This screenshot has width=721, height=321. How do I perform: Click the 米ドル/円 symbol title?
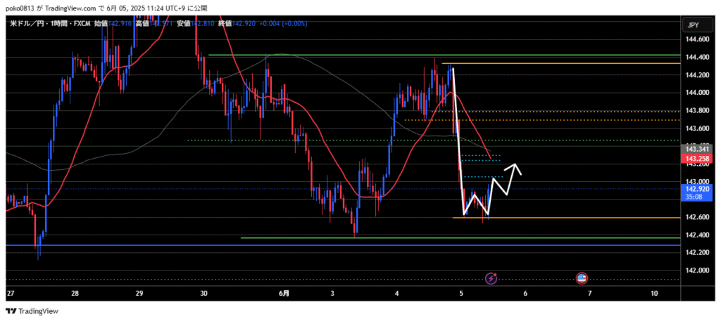(27, 23)
